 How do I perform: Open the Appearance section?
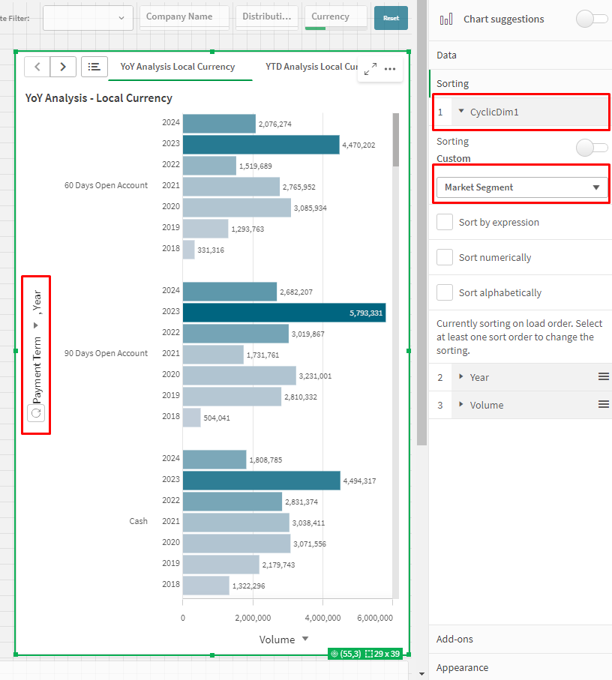point(520,667)
